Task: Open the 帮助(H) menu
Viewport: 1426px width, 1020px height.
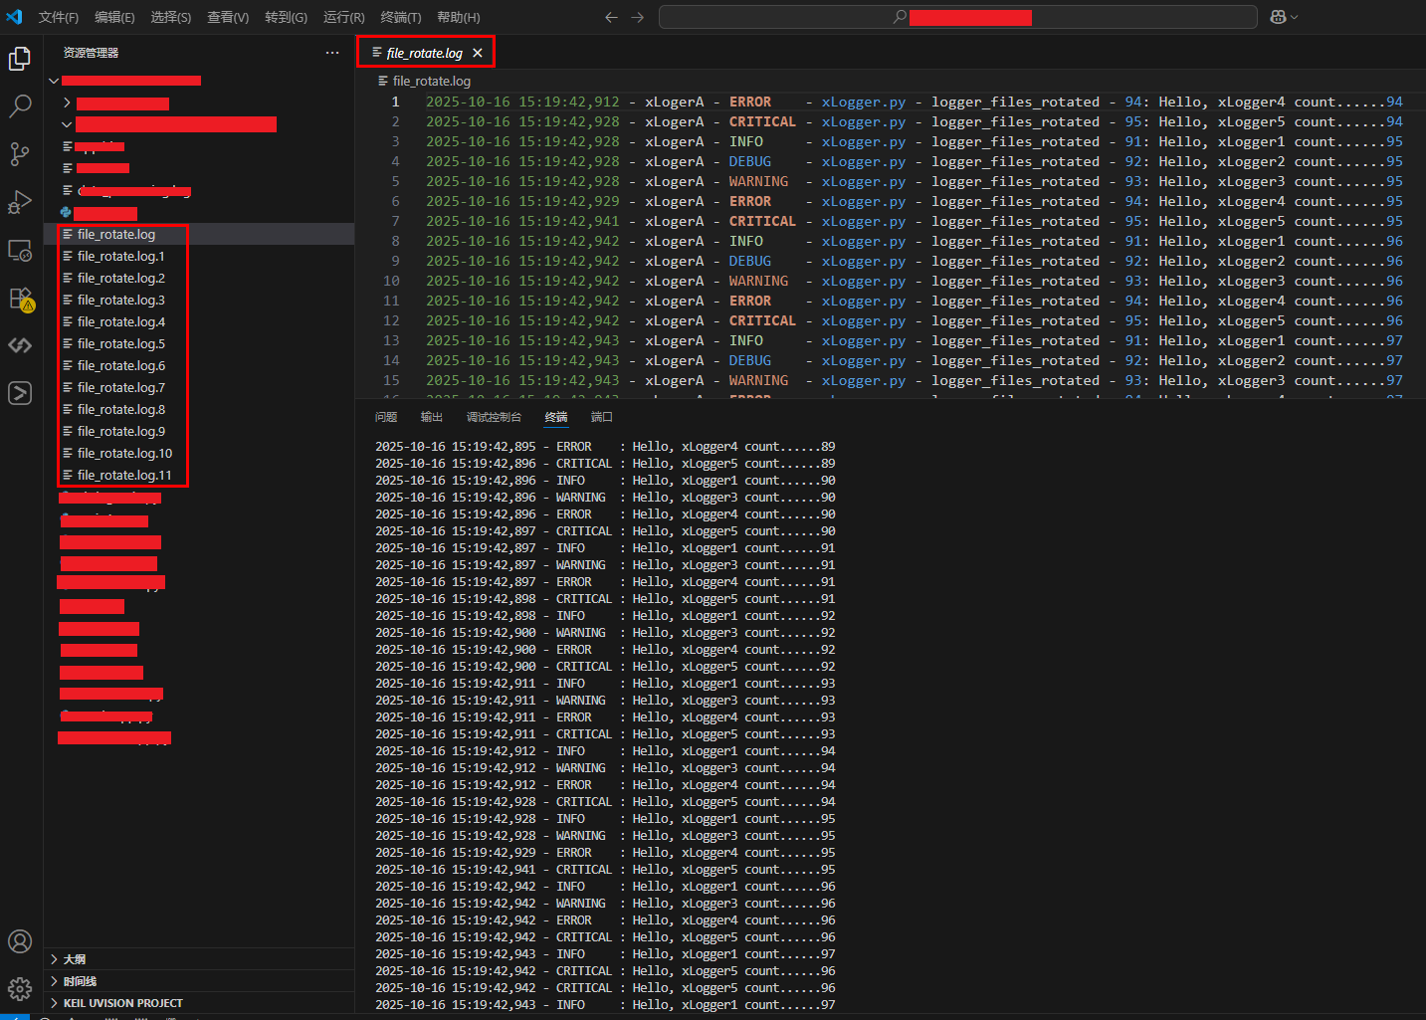Action: coord(459,17)
